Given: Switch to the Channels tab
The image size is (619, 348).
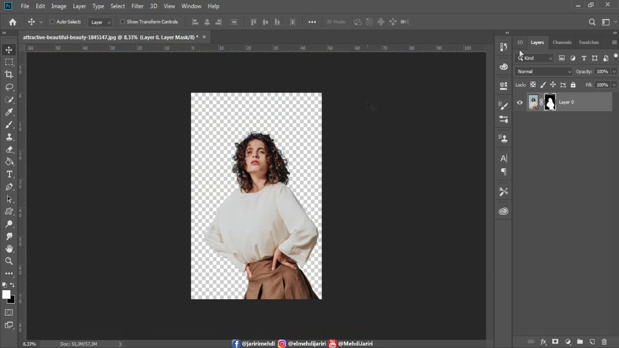Looking at the screenshot, I should point(562,43).
